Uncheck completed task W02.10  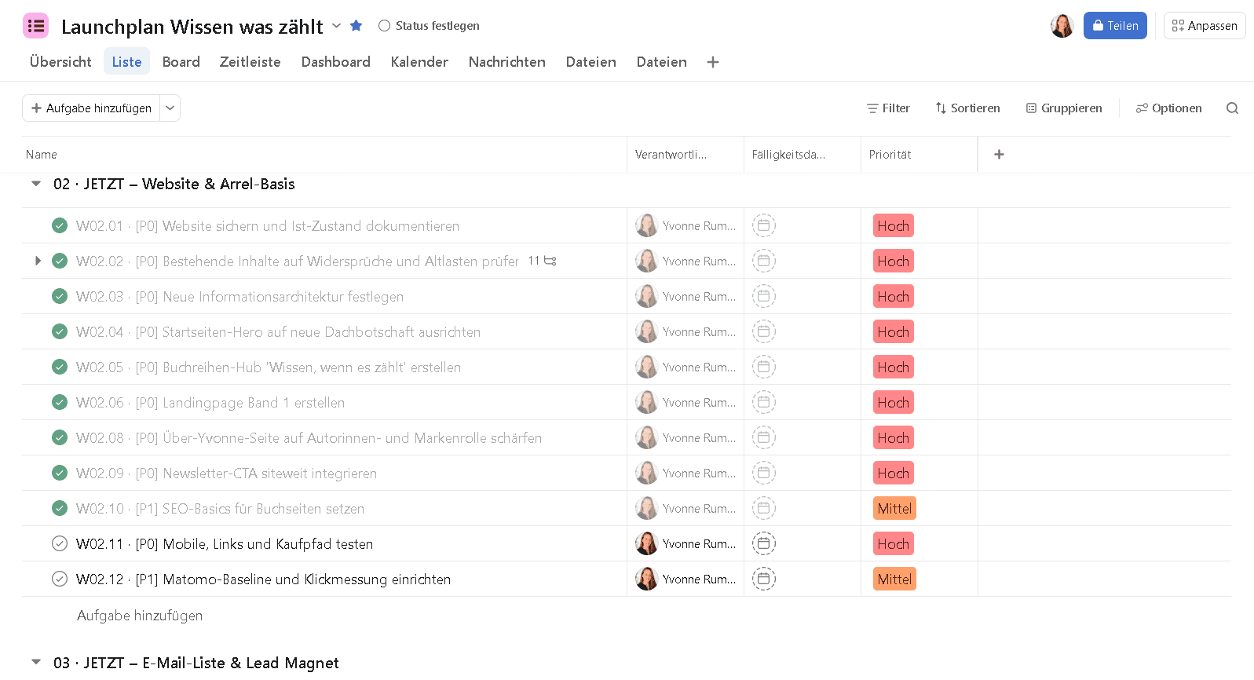(x=60, y=508)
